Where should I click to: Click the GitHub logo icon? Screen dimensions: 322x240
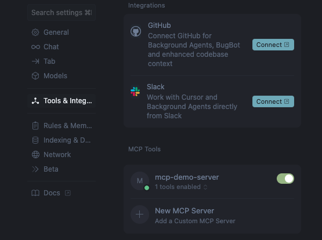pyautogui.click(x=136, y=31)
